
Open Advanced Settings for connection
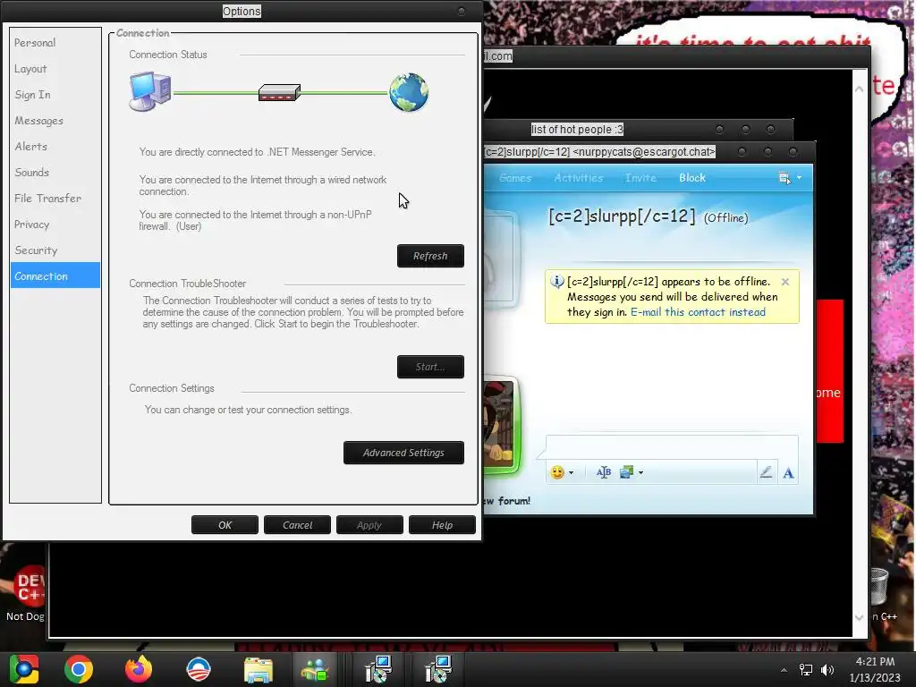403,453
